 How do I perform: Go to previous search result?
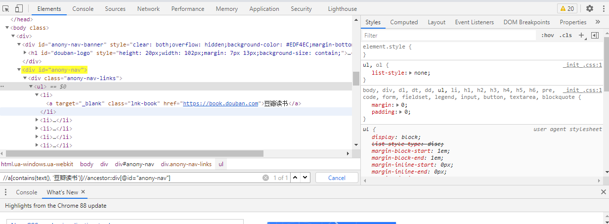click(x=295, y=178)
